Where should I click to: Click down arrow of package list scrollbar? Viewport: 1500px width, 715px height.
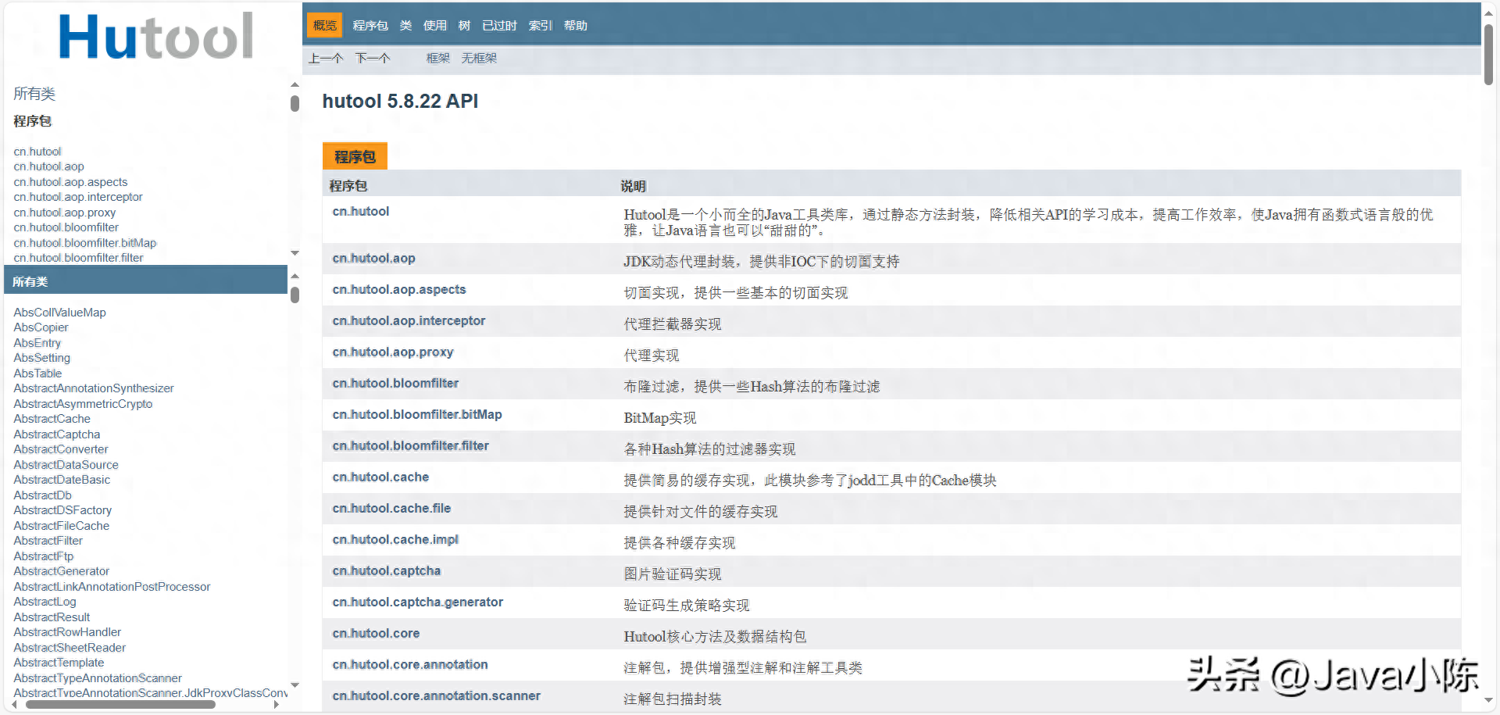(295, 253)
